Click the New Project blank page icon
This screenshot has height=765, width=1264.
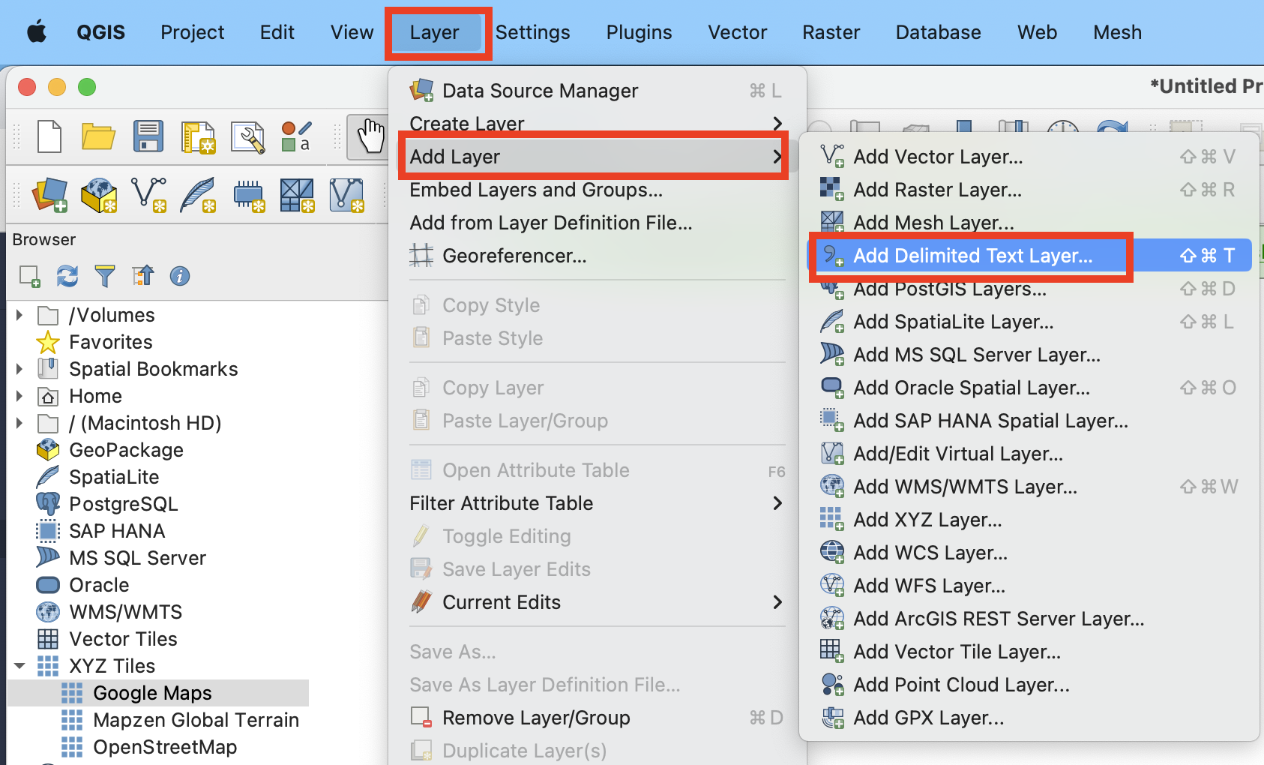tap(49, 137)
